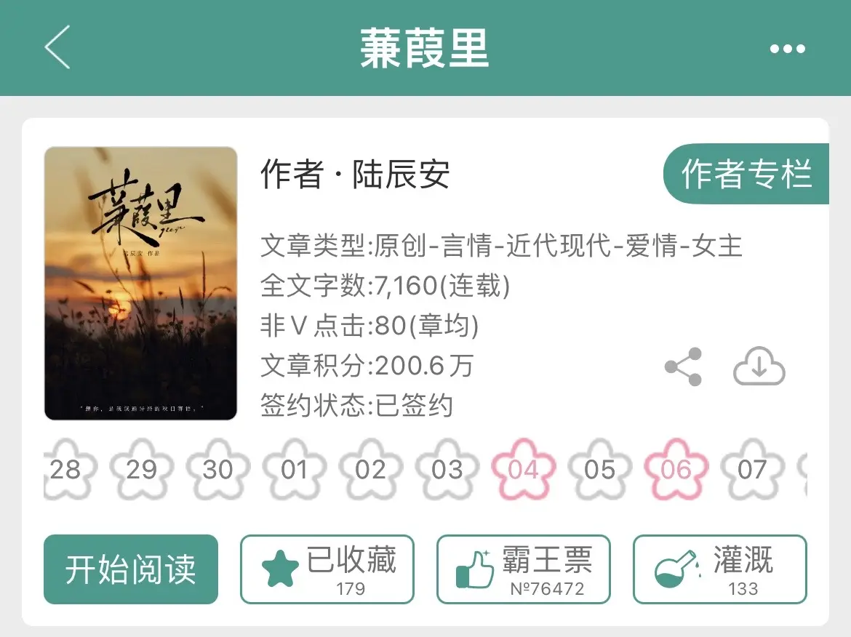Viewport: 851px width, 637px height.
Task: Start reading with 开始阅读 button
Action: click(131, 569)
